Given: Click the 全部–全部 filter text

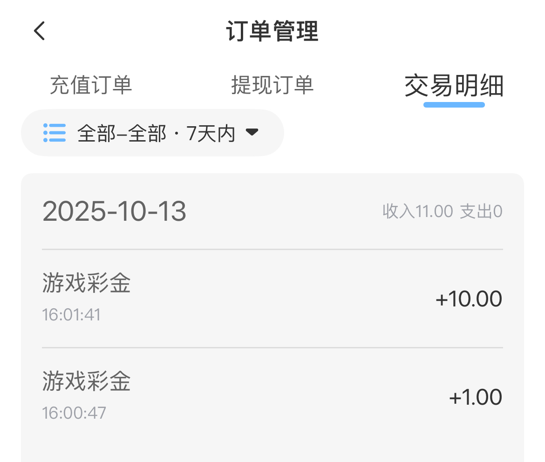Looking at the screenshot, I should (x=122, y=134).
